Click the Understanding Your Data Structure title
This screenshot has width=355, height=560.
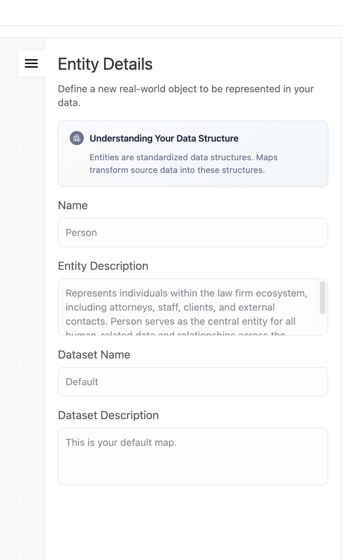click(x=164, y=138)
